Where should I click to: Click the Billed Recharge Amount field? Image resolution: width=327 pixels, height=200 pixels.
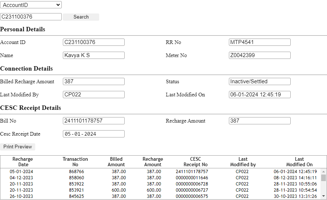pos(94,81)
